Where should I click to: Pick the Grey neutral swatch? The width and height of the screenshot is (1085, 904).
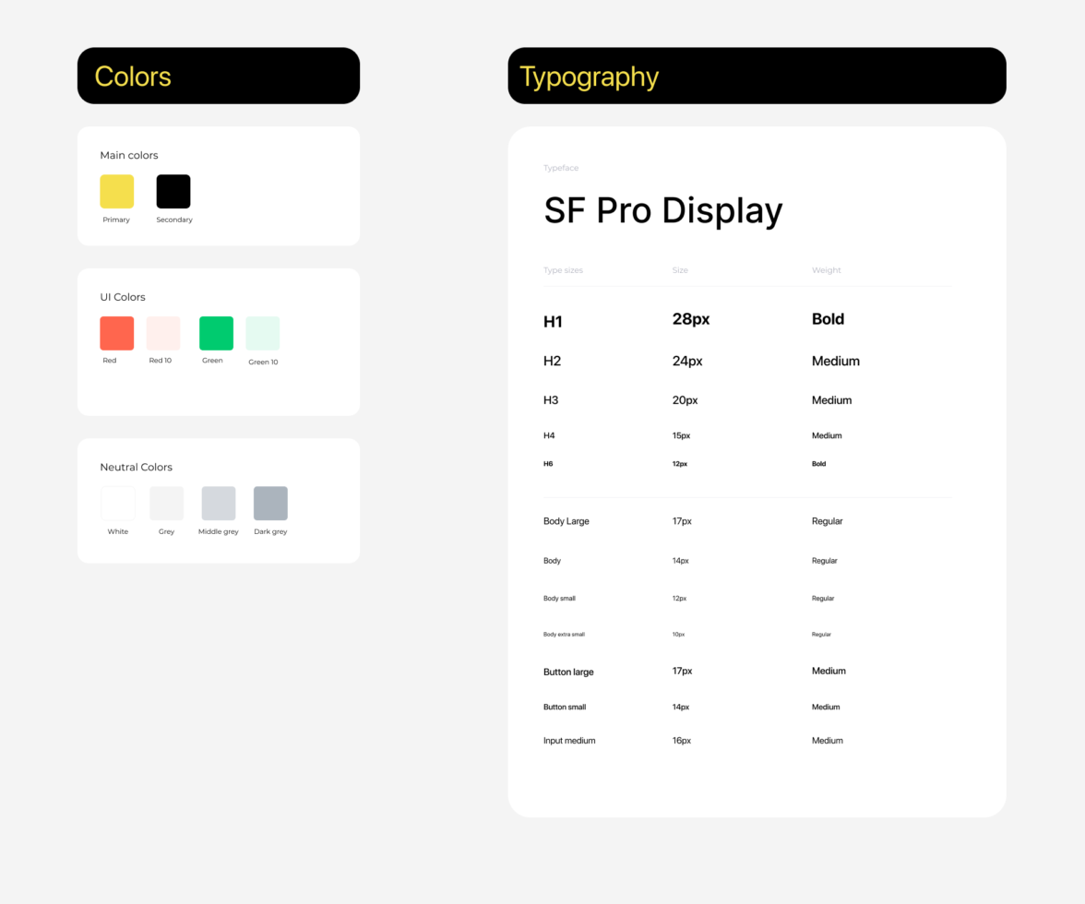tap(167, 503)
